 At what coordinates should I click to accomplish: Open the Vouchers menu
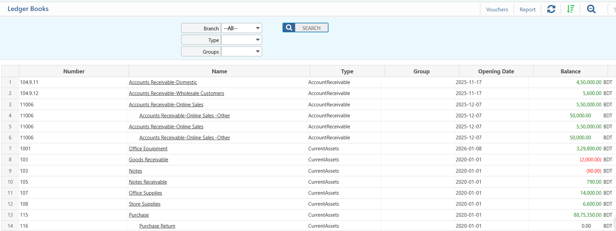tap(497, 10)
